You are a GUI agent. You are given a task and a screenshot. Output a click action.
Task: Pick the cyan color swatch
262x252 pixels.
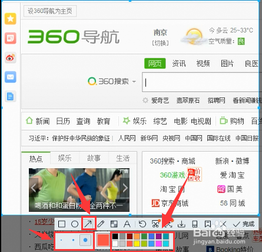click(166, 244)
